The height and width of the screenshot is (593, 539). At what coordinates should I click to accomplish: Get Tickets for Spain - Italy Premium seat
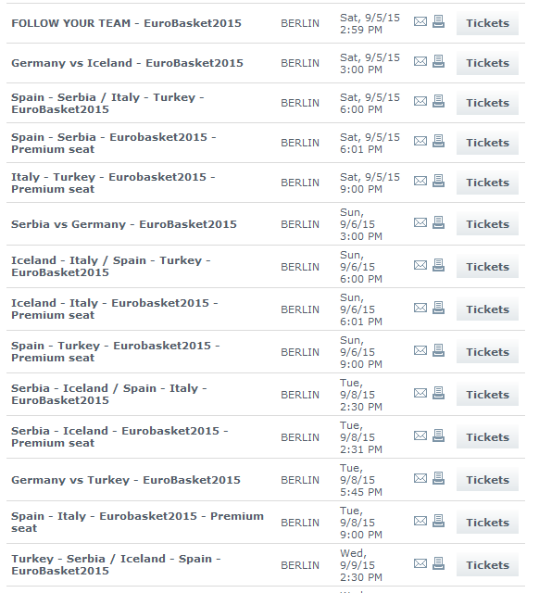tap(487, 523)
